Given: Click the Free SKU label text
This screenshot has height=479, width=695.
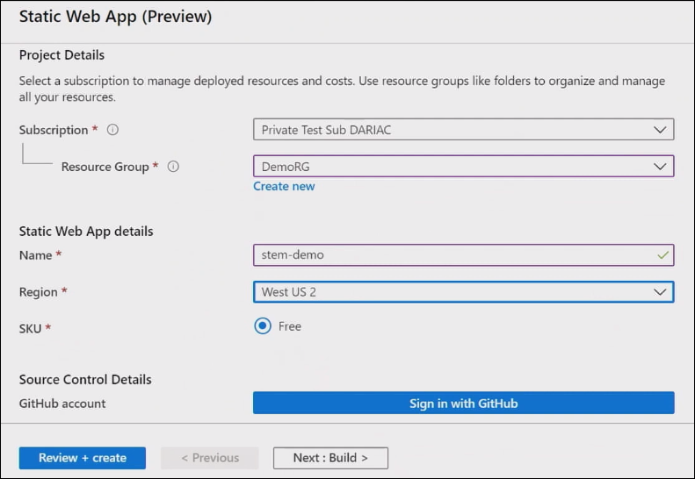Looking at the screenshot, I should point(290,326).
